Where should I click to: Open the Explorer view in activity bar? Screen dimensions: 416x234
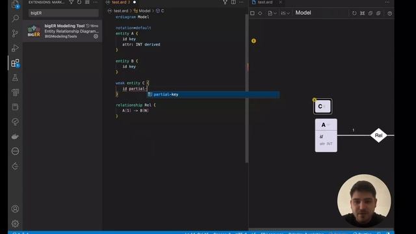point(15,4)
